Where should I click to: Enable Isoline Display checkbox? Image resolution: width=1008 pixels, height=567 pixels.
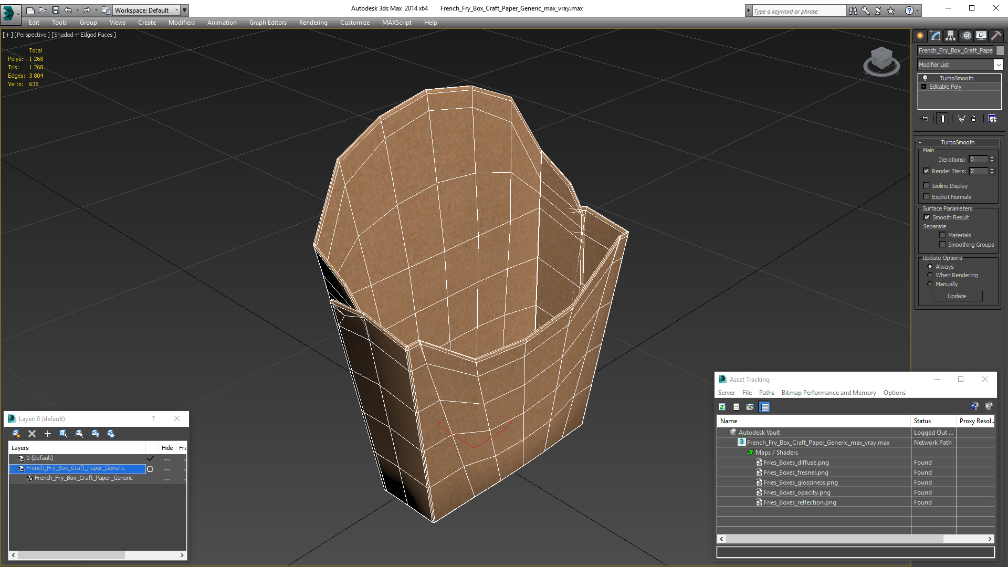click(927, 186)
